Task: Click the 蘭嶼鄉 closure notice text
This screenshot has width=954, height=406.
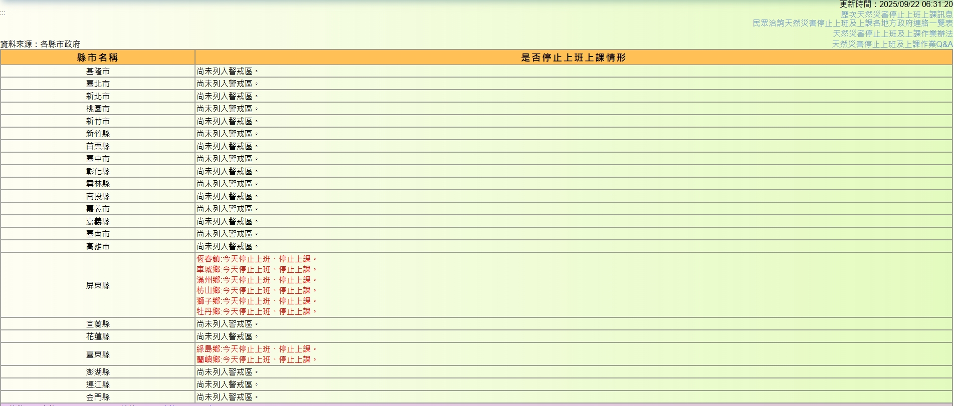Action: 257,359
